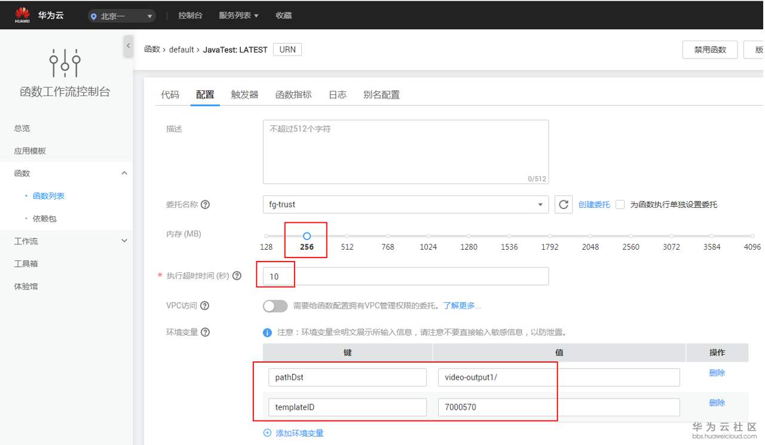This screenshot has width=765, height=445.
Task: Enable the VPC访问 toggle switch
Action: click(275, 305)
